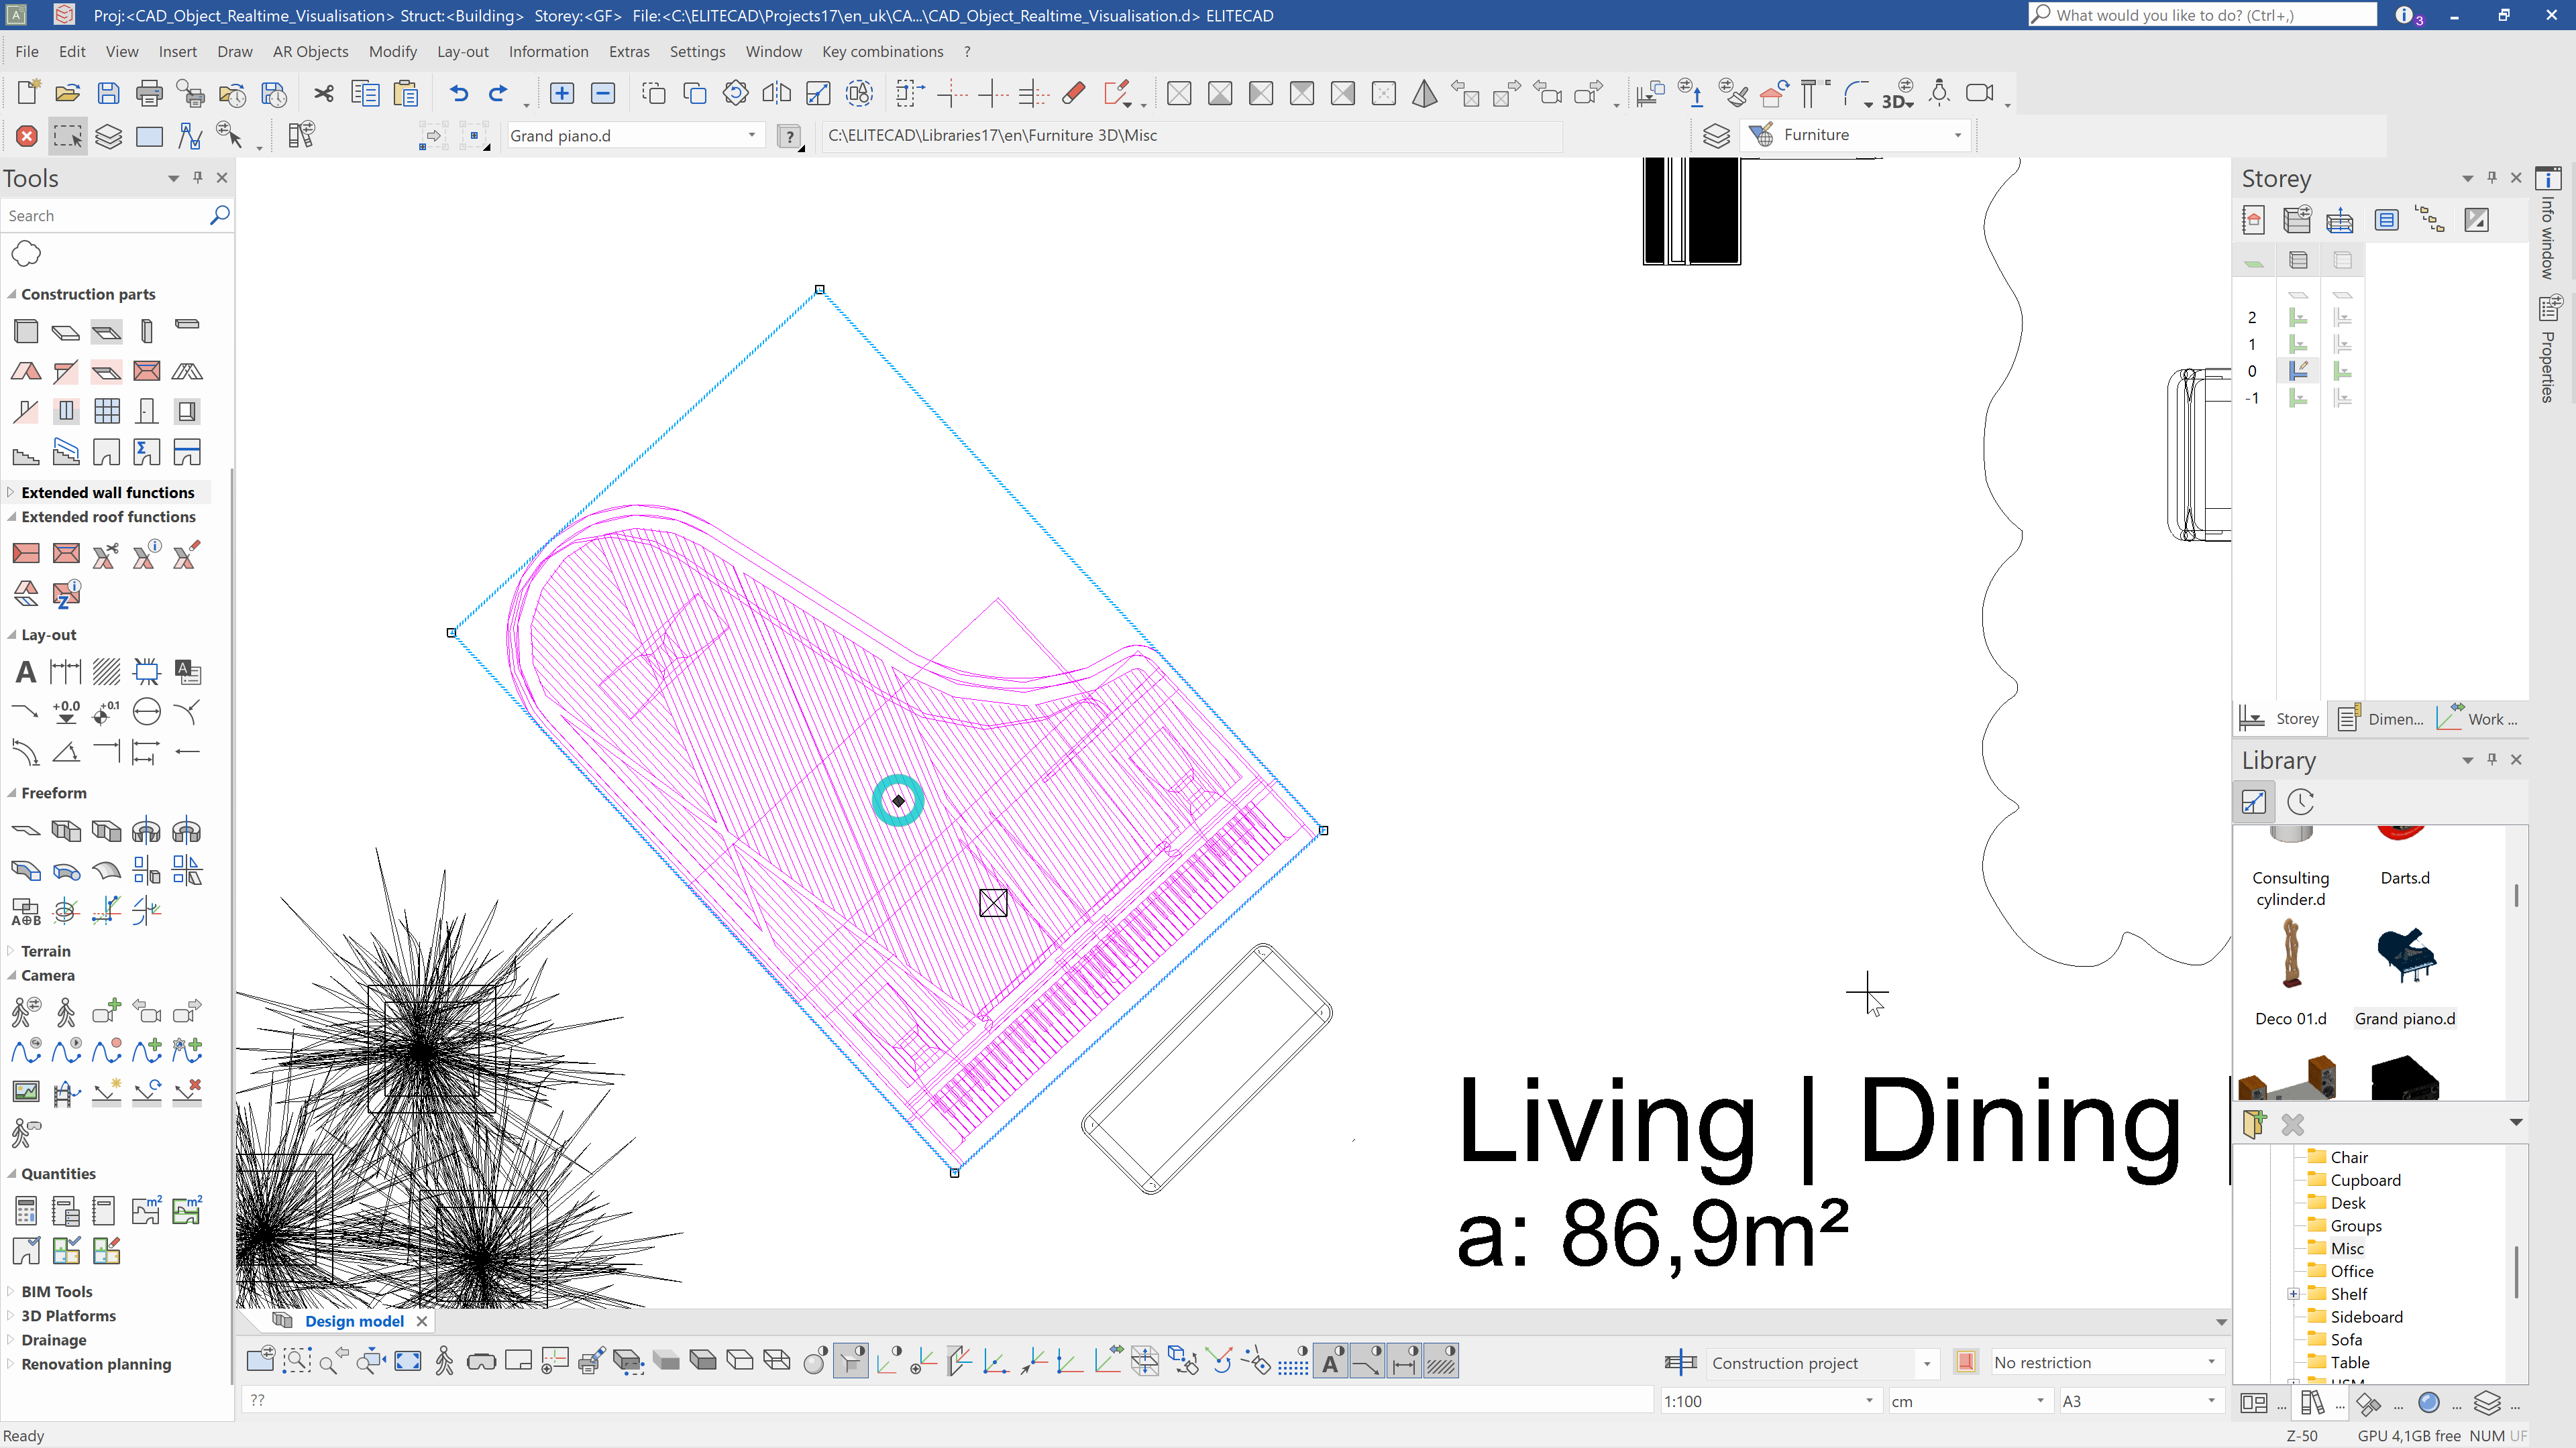Open the 1:100 scale dropdown

(x=1868, y=1401)
